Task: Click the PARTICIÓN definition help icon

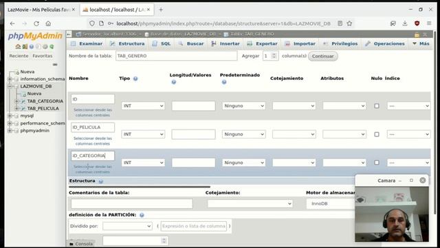Action: click(x=142, y=215)
